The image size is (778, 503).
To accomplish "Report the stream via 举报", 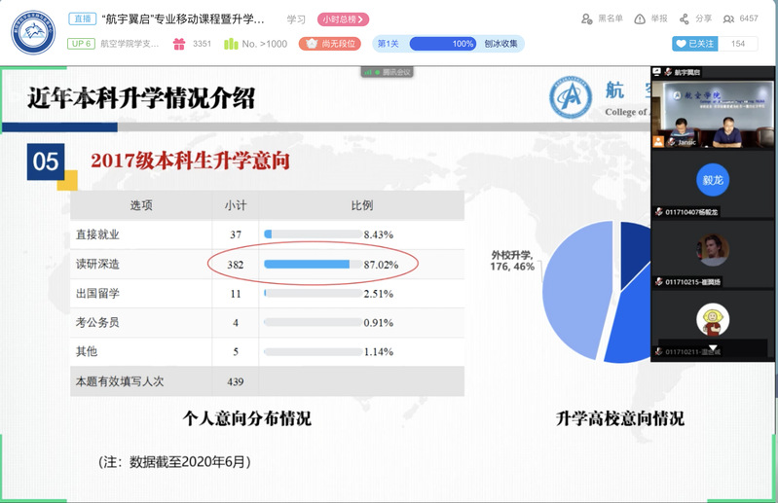I will coord(651,18).
